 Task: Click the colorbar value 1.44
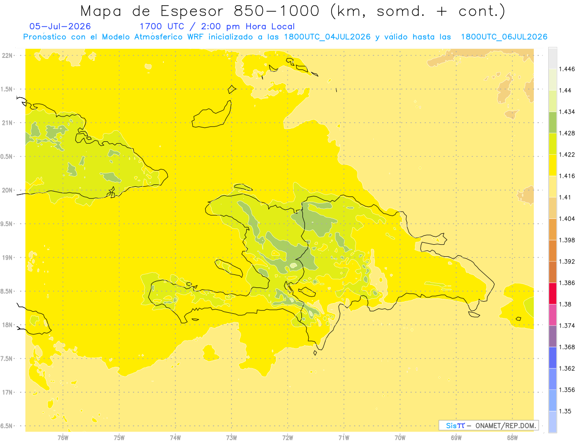565,91
